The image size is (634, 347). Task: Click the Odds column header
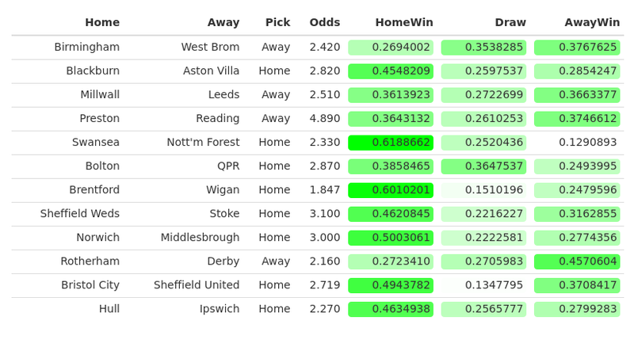325,22
